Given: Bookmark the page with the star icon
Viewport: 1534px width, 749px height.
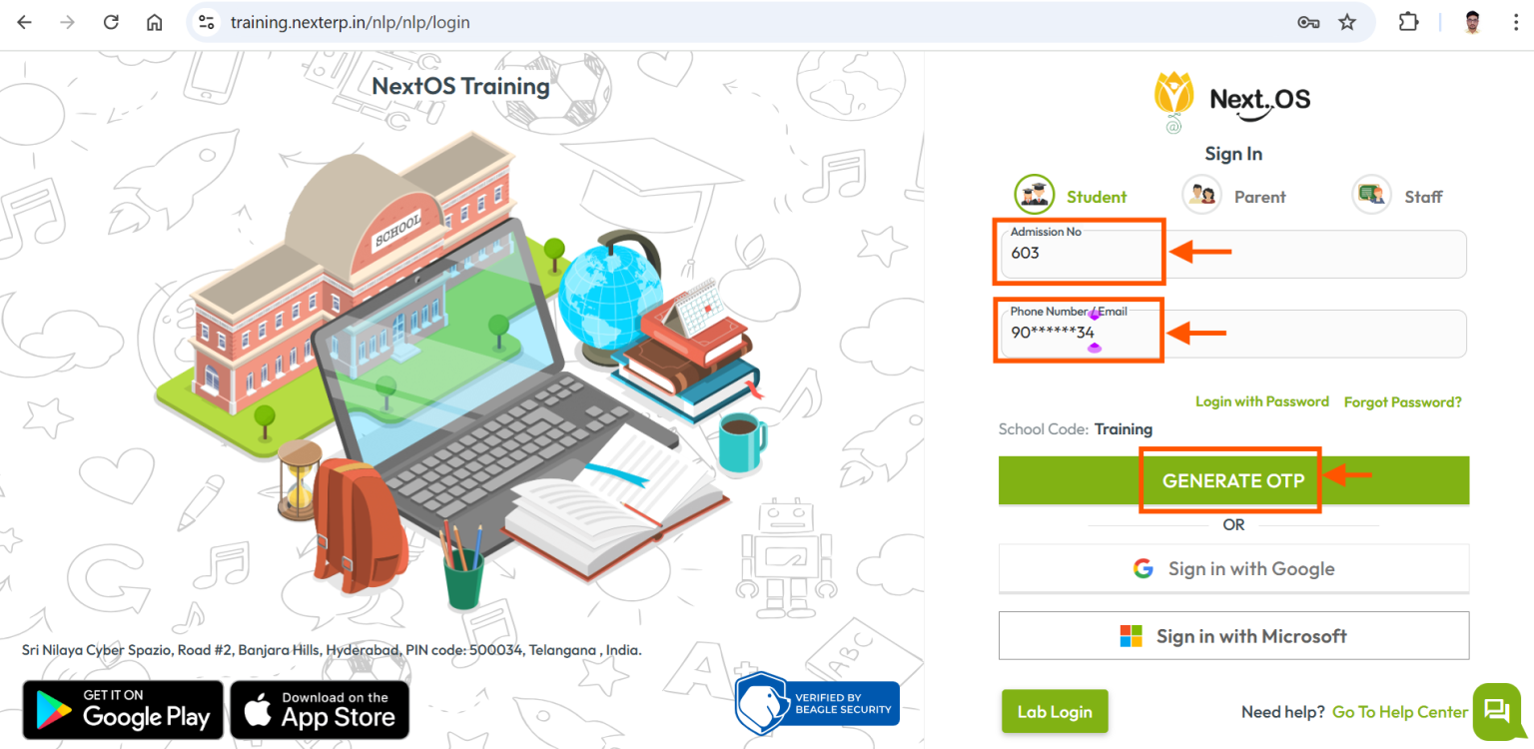Looking at the screenshot, I should pyautogui.click(x=1347, y=21).
